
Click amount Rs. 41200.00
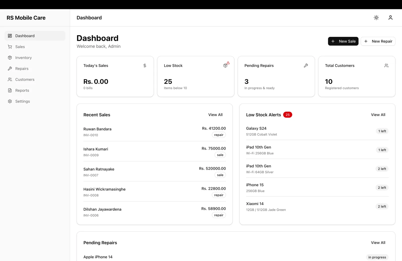coord(214,128)
